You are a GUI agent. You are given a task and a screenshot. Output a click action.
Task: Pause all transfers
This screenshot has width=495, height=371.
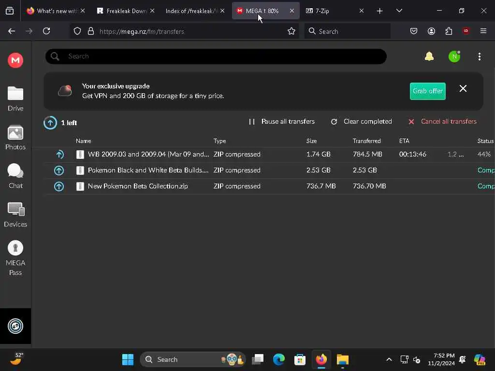click(282, 121)
